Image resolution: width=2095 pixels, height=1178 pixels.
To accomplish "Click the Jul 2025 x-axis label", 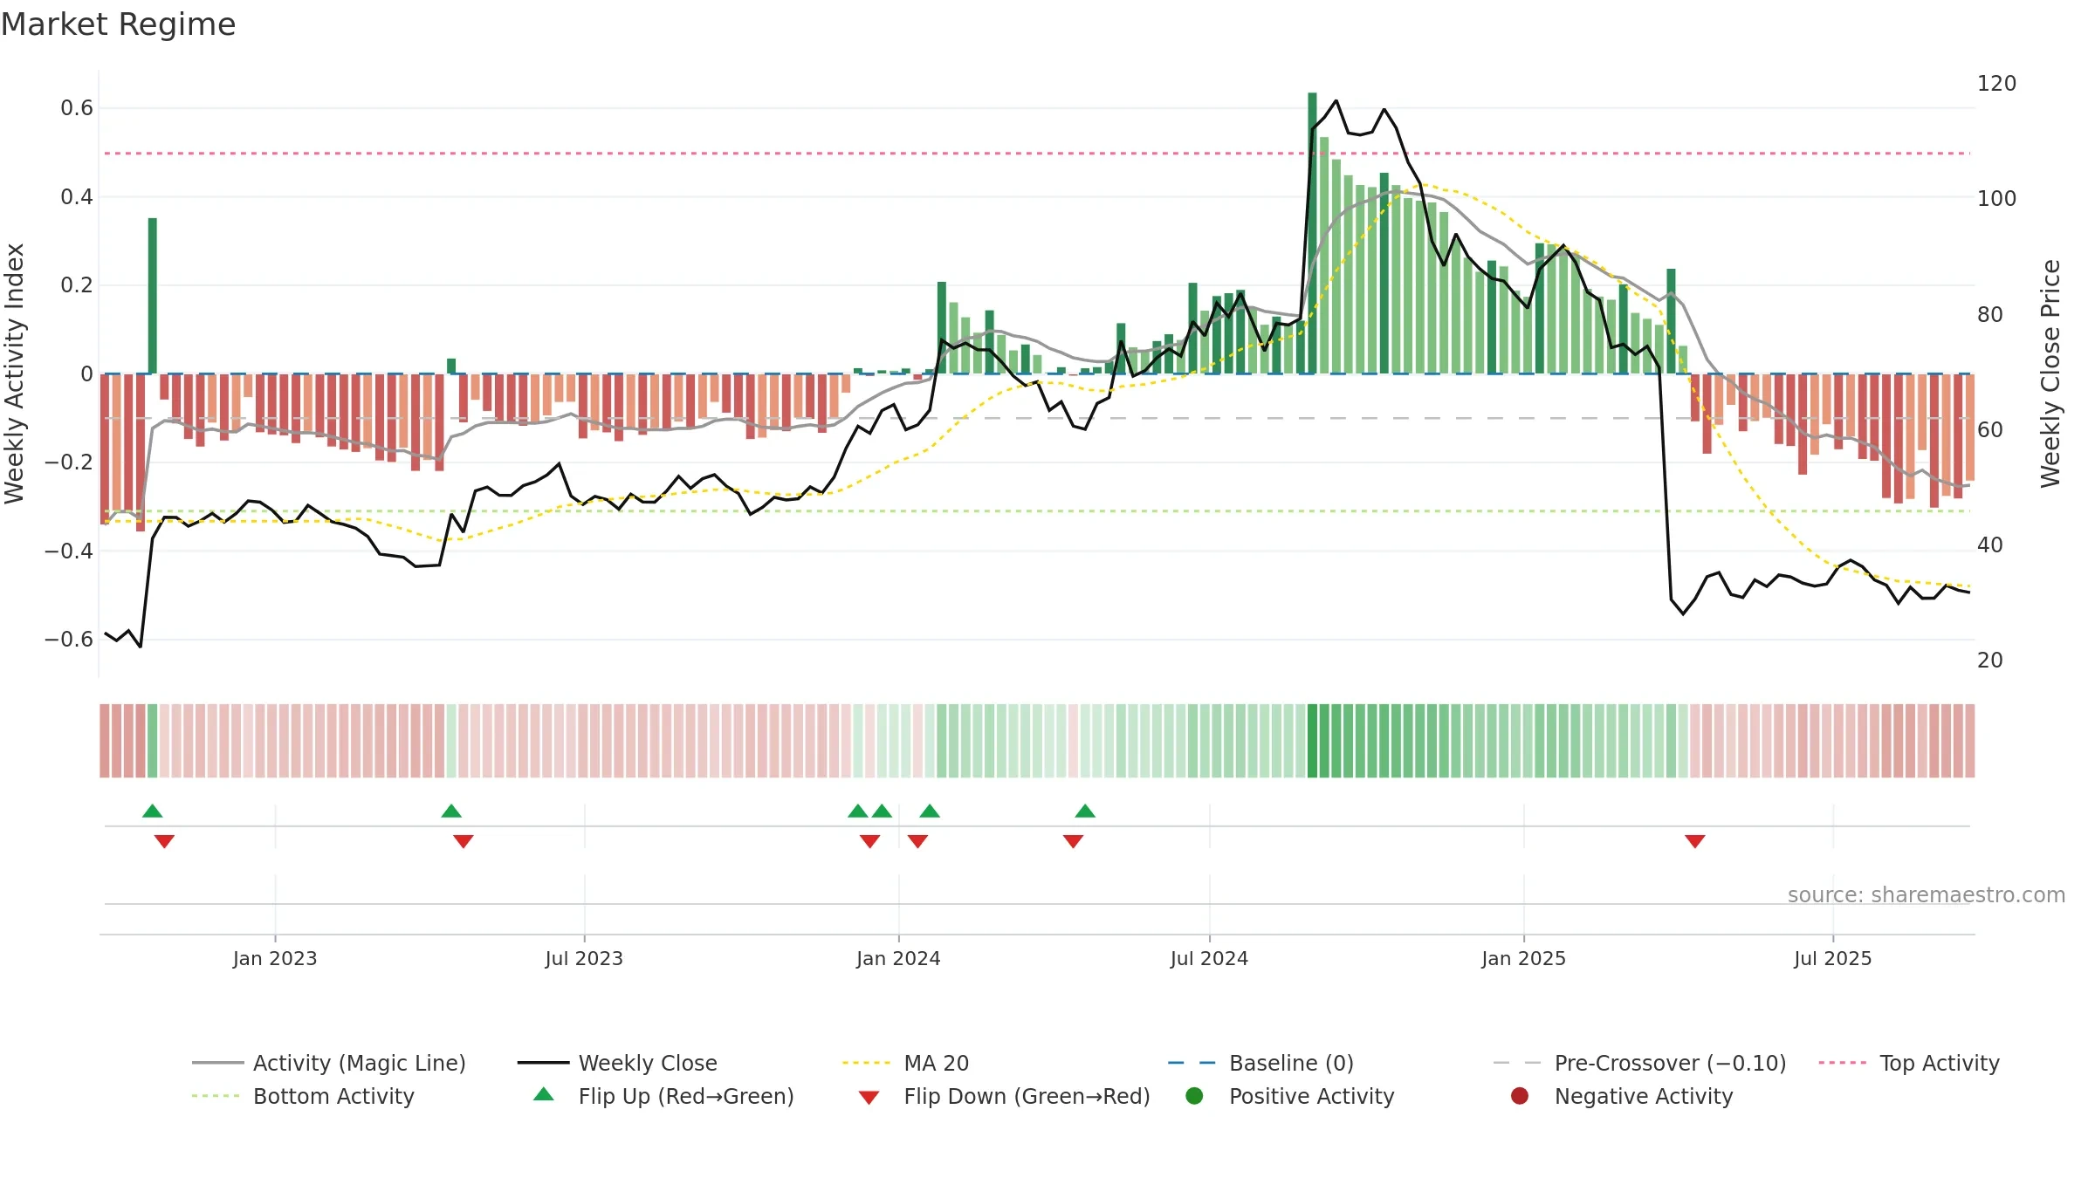I will [x=1833, y=958].
